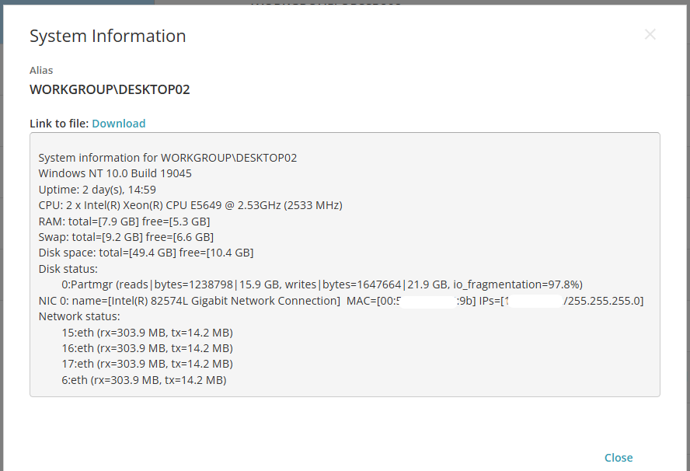The width and height of the screenshot is (690, 471).
Task: Click the Uptime line in the report
Action: [97, 190]
